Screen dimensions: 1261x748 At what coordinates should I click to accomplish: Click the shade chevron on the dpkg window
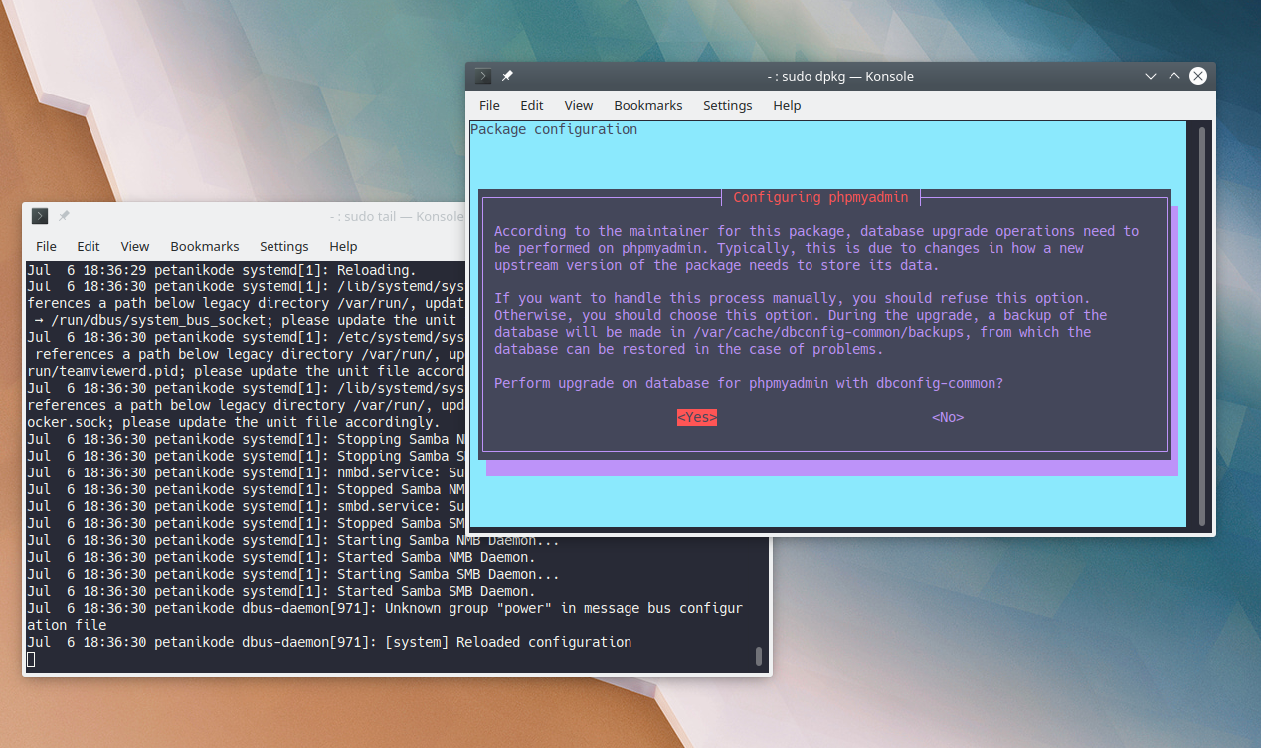coord(1150,76)
